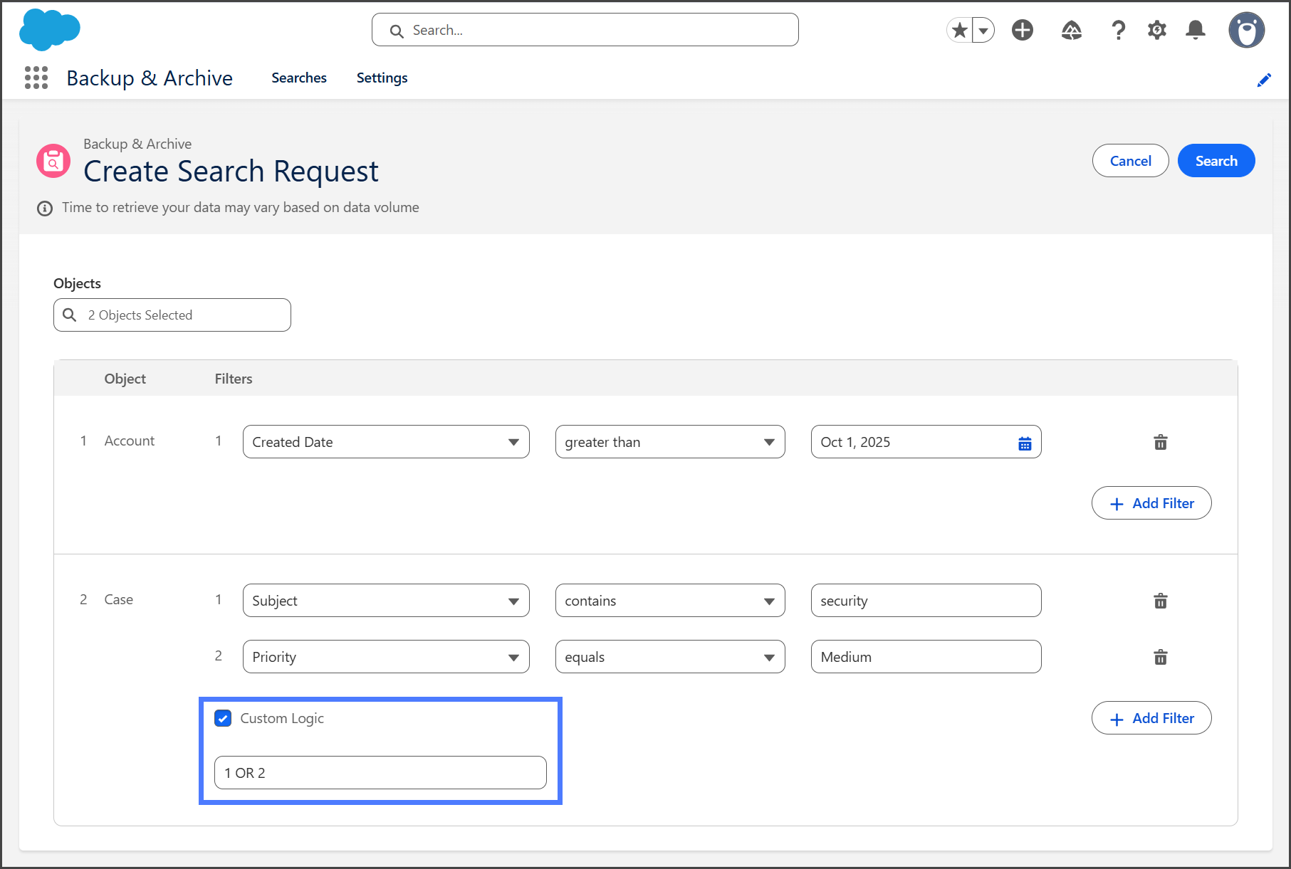The height and width of the screenshot is (869, 1291).
Task: Click the help question mark icon
Action: point(1118,30)
